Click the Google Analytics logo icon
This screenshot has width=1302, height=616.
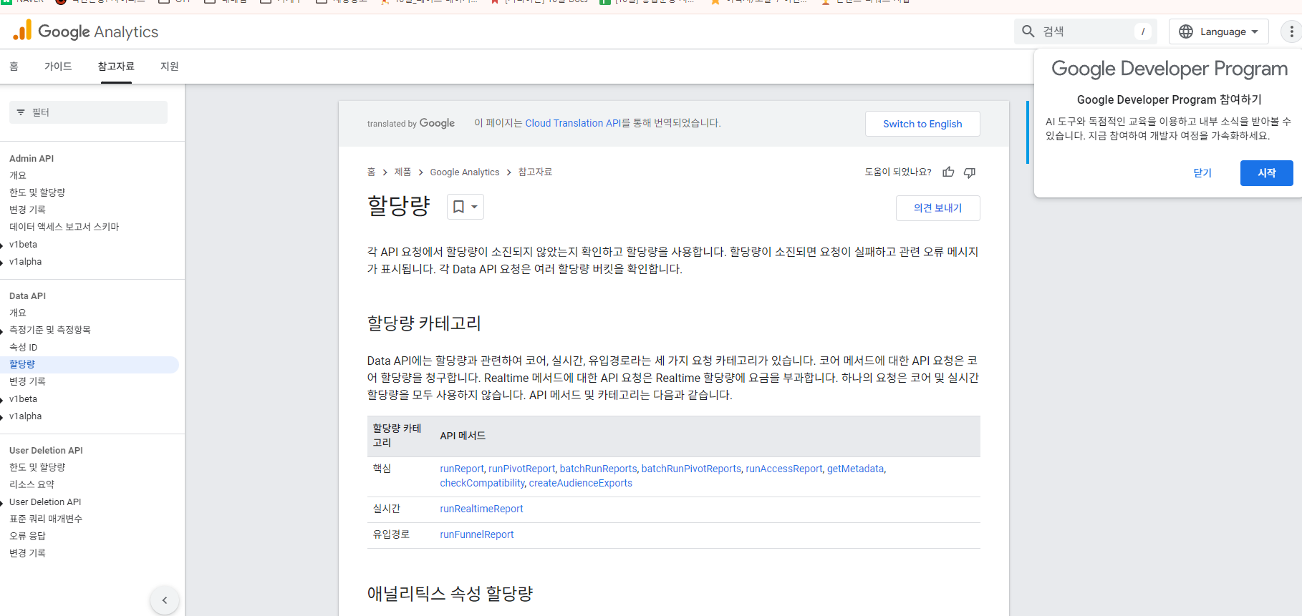tap(22, 31)
